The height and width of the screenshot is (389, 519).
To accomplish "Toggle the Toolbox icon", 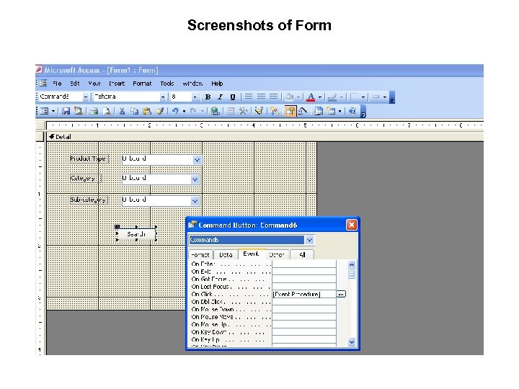I will pos(244,111).
